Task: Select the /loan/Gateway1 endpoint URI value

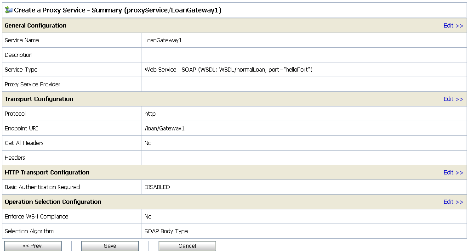Action: click(x=165, y=129)
